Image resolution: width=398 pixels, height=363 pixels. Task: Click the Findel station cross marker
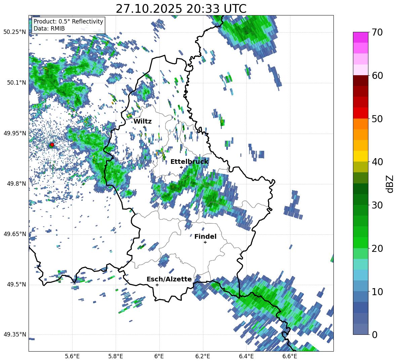(205, 242)
